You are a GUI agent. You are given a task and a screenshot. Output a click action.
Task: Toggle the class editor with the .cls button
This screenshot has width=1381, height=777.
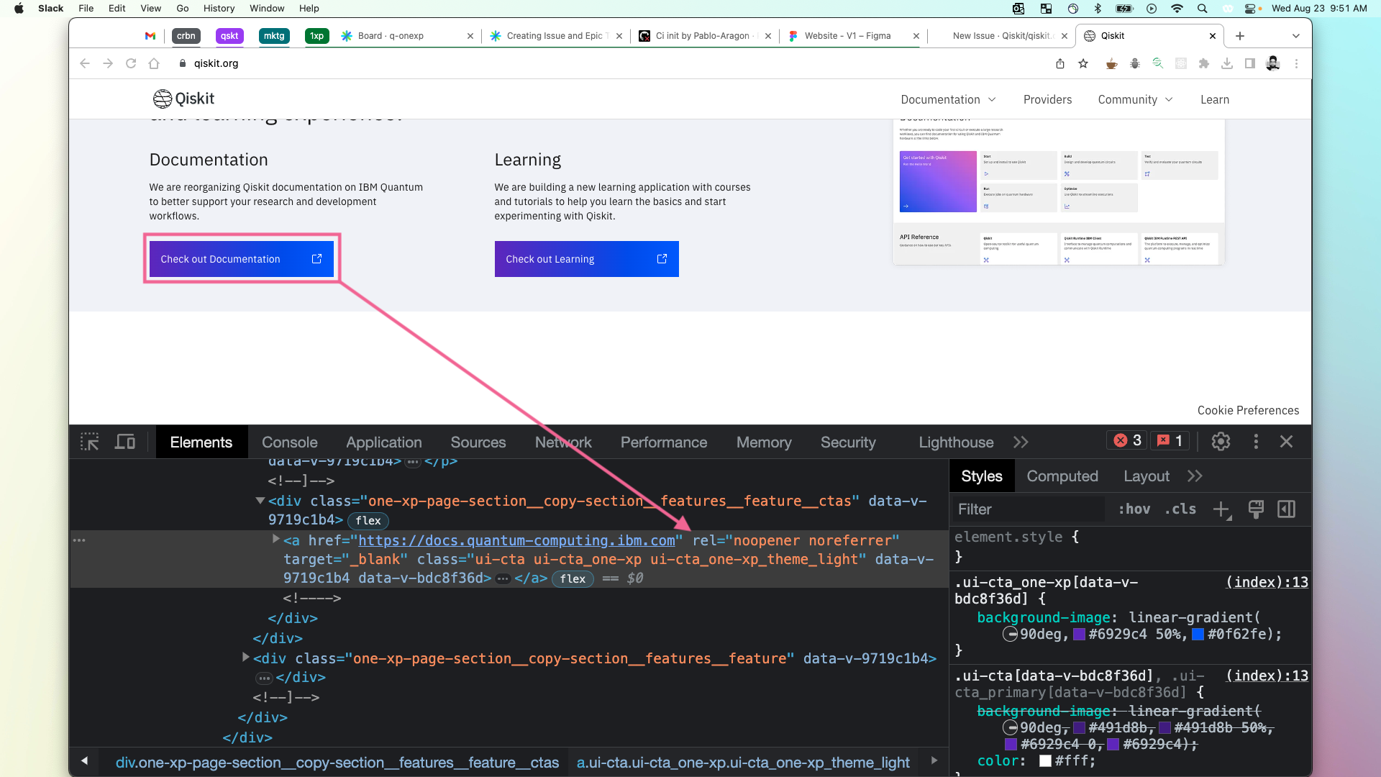(x=1180, y=509)
